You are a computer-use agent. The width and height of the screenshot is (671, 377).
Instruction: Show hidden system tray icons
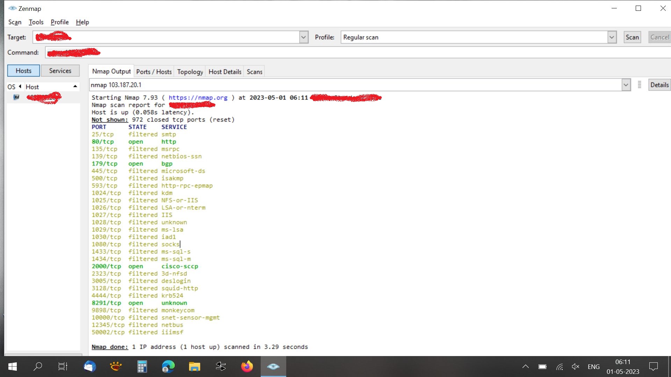[x=525, y=367]
